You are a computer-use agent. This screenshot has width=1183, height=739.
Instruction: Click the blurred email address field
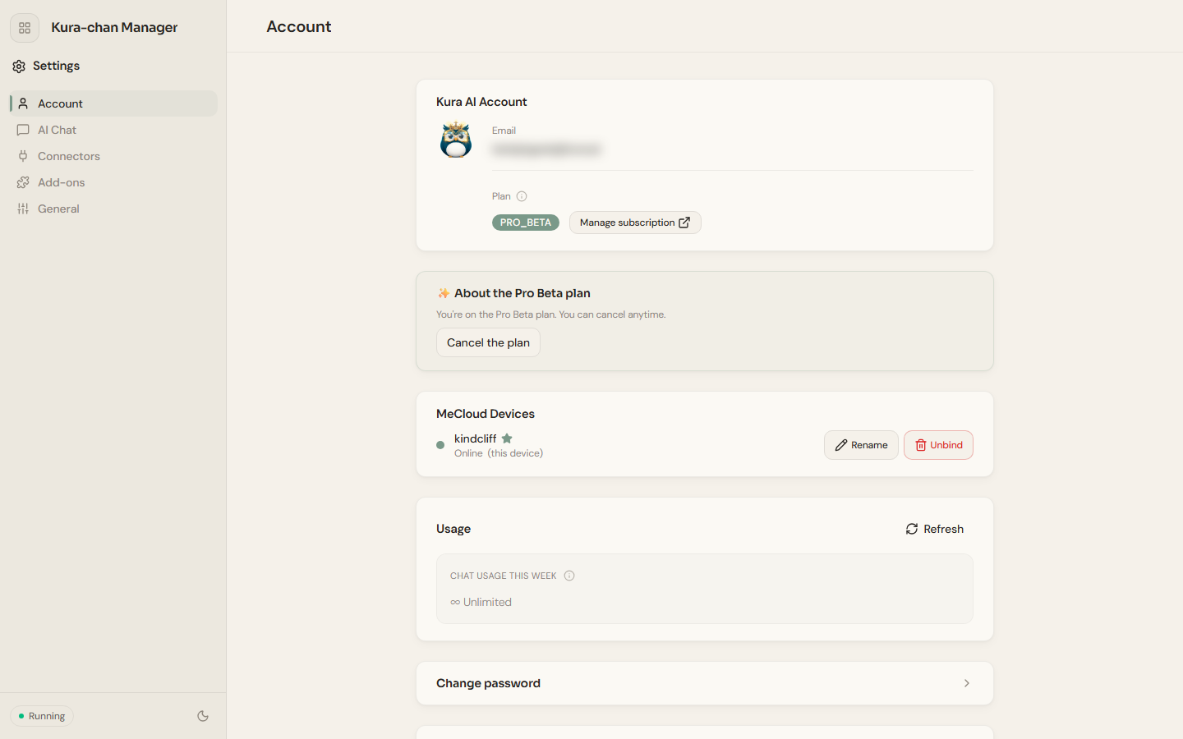coord(547,149)
